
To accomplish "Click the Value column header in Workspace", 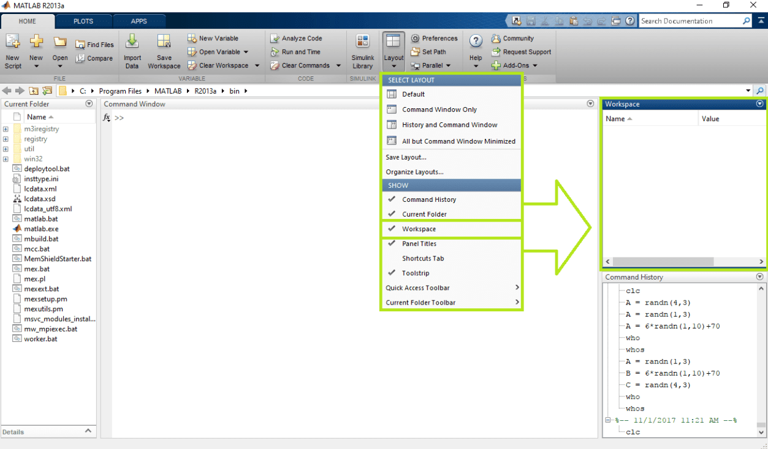I will coord(732,119).
